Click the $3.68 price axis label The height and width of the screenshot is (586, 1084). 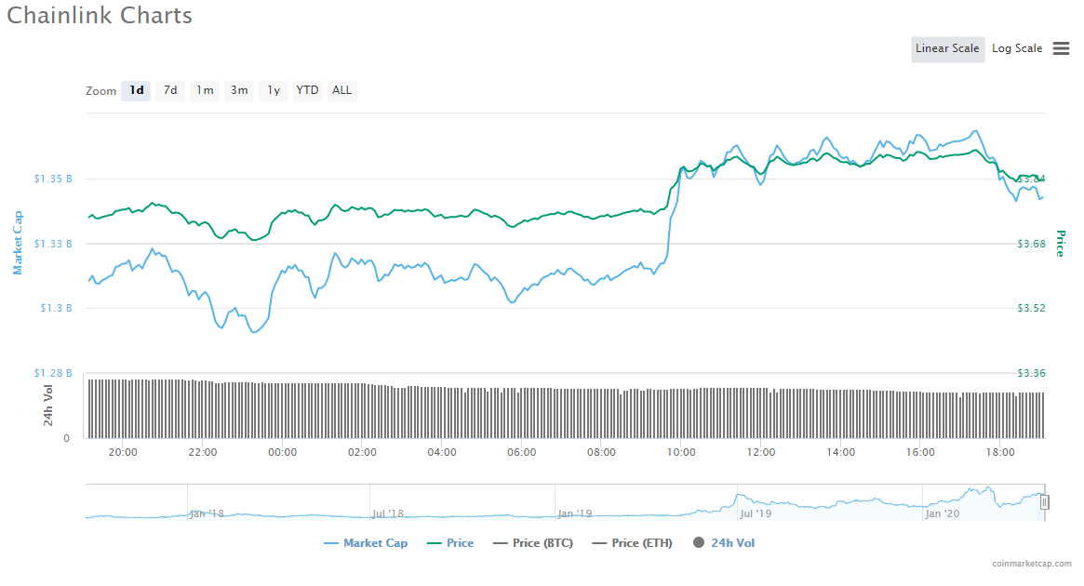pos(1032,244)
